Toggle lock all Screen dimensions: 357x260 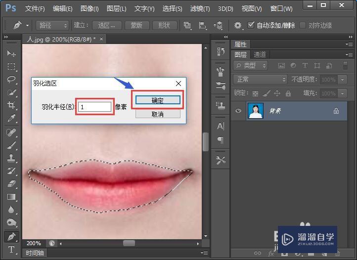pyautogui.click(x=288, y=93)
